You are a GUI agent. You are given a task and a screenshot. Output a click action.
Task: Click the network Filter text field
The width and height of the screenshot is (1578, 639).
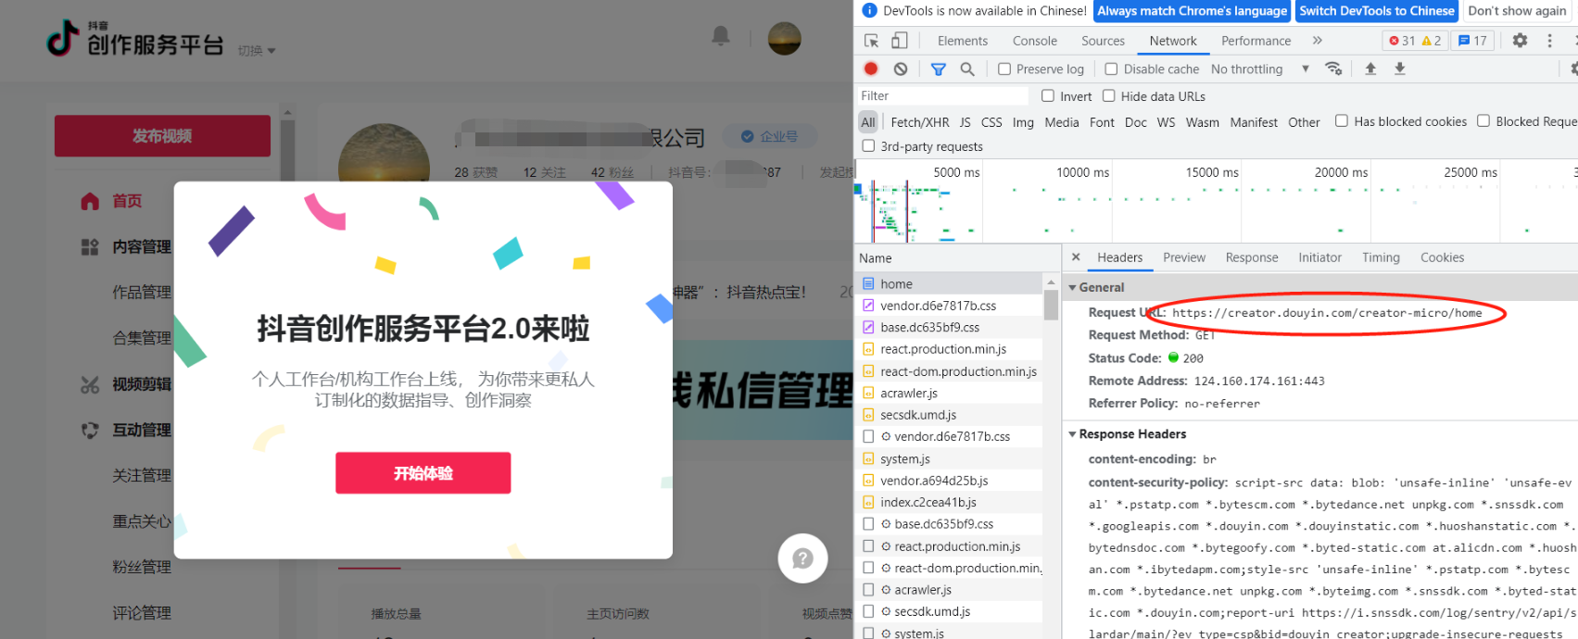[x=942, y=95]
